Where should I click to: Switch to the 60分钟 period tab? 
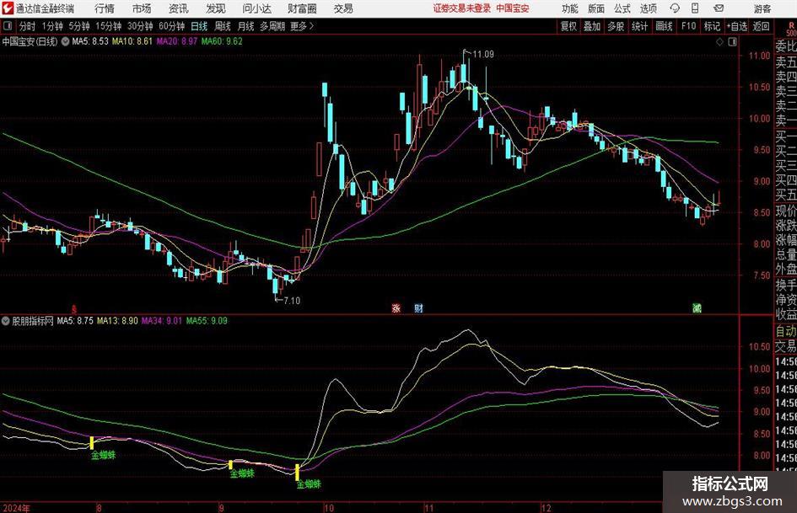click(172, 26)
